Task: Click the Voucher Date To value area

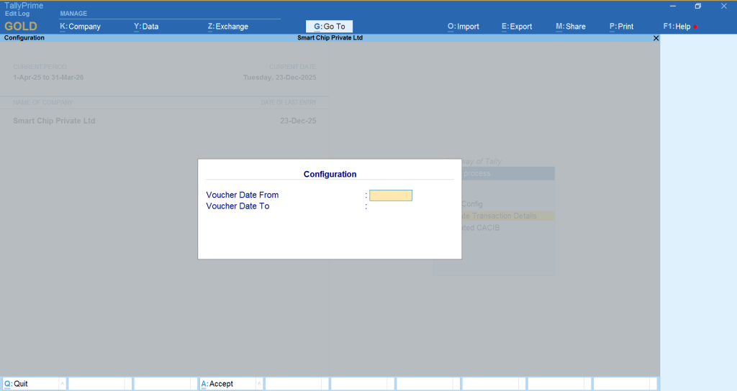Action: (391, 206)
